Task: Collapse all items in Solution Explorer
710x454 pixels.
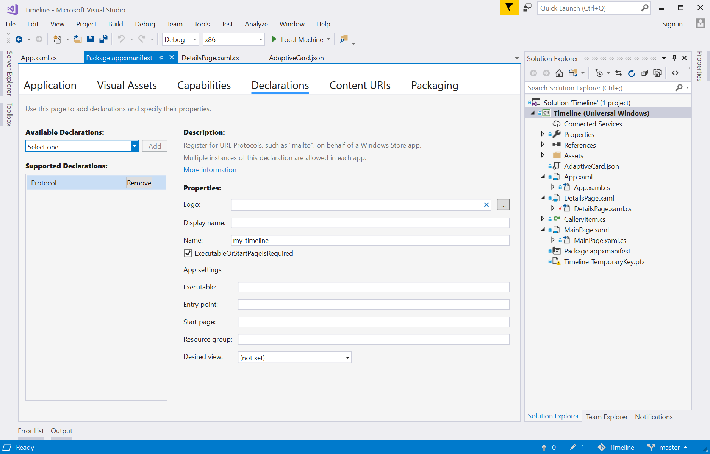Action: [644, 73]
